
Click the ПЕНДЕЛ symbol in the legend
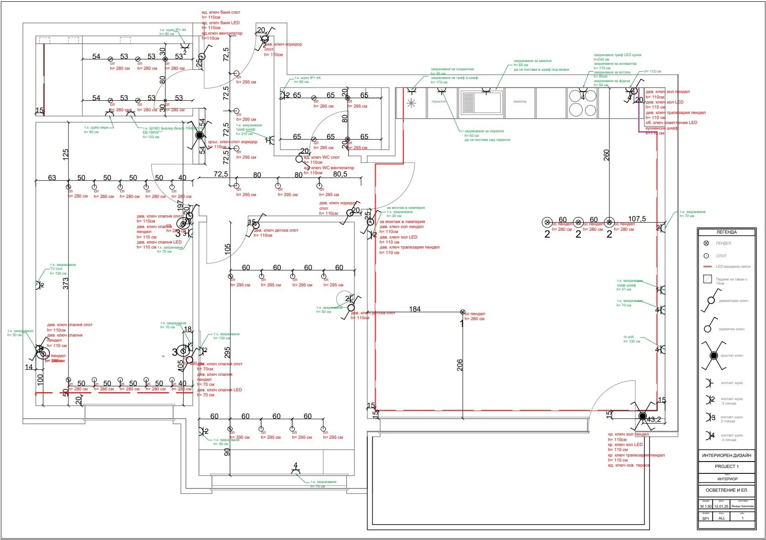point(707,243)
